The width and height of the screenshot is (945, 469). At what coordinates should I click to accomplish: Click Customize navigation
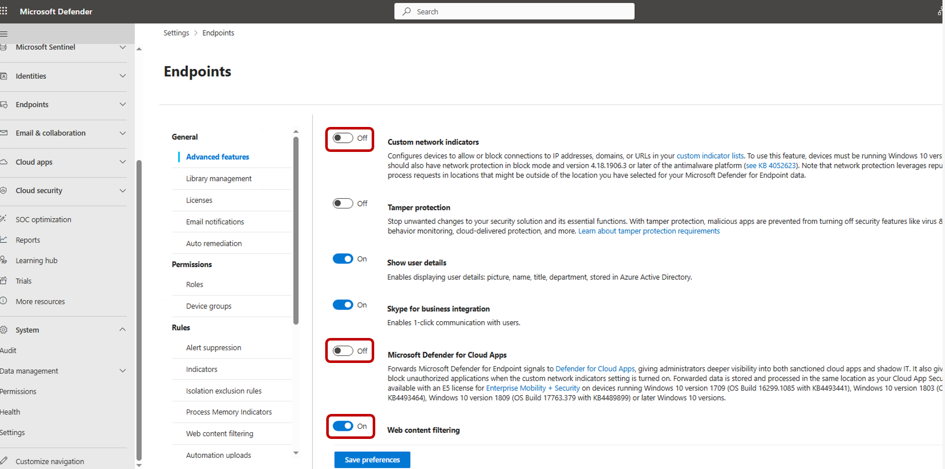(x=50, y=461)
